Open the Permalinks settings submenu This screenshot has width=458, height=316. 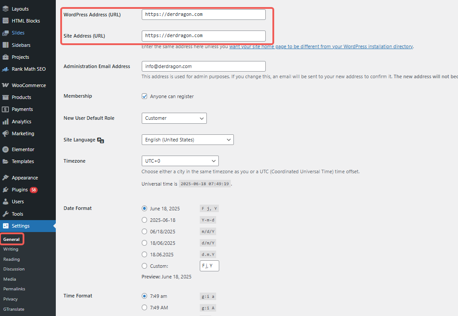[14, 289]
